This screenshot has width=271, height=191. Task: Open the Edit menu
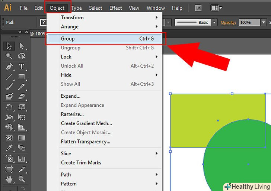coord(38,8)
